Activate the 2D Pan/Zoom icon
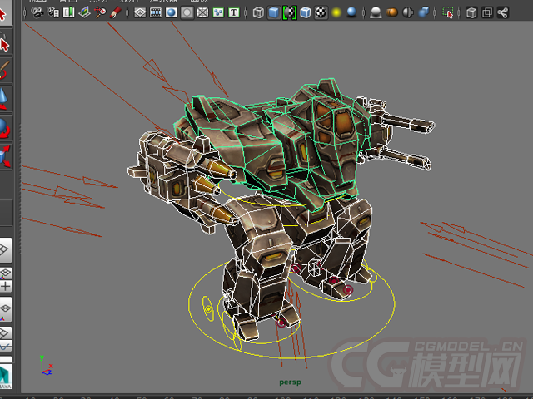Screen dimensions: 533x399 pos(100,13)
